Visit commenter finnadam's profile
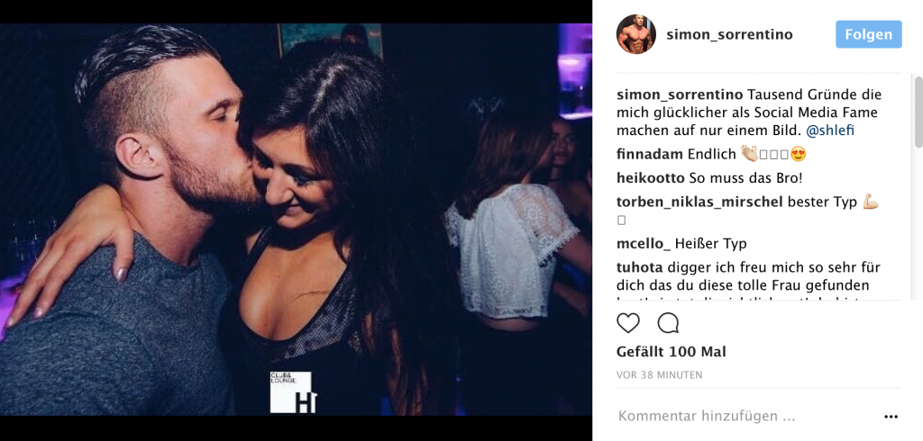 coord(650,155)
